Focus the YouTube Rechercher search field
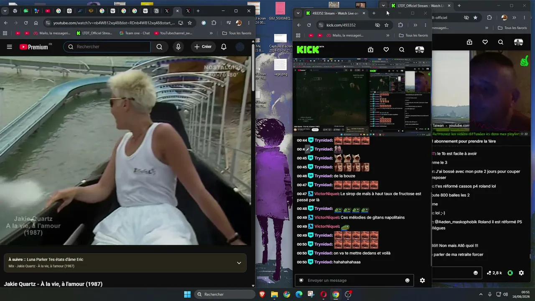The width and height of the screenshot is (535, 301). [x=107, y=47]
